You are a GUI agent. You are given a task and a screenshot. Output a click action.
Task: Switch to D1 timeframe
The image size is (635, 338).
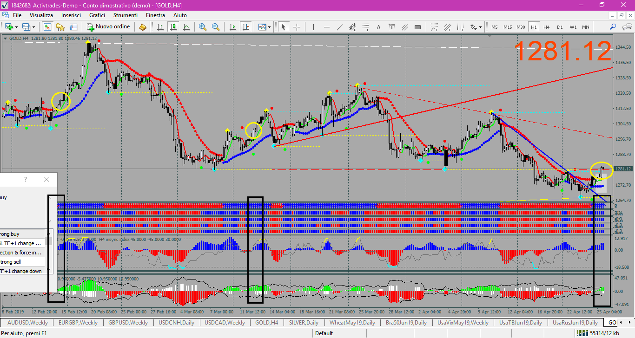(560, 27)
